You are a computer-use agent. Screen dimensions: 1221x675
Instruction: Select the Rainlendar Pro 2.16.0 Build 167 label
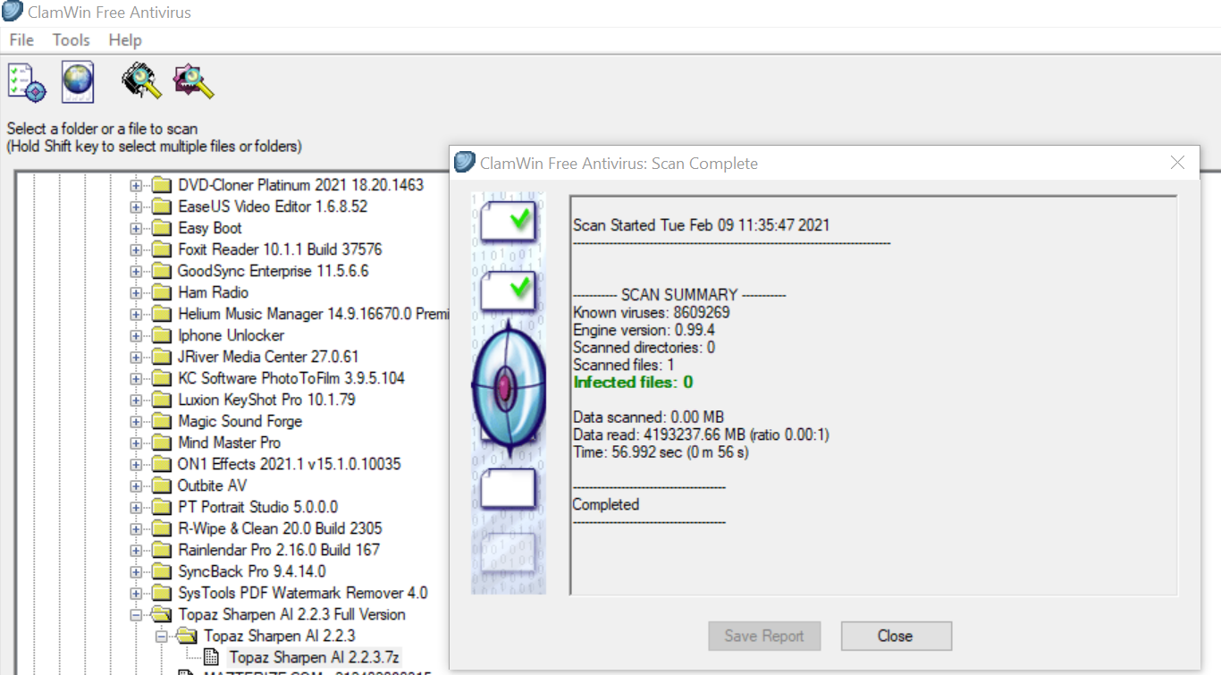(279, 550)
